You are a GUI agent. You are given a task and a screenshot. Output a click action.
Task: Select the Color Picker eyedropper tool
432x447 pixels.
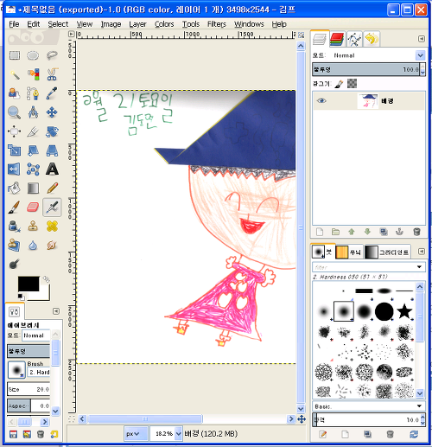click(52, 93)
